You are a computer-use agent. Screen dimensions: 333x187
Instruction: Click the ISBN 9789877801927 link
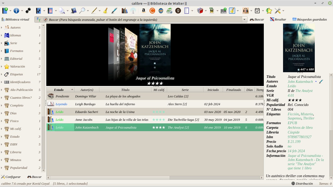[x=299, y=137]
